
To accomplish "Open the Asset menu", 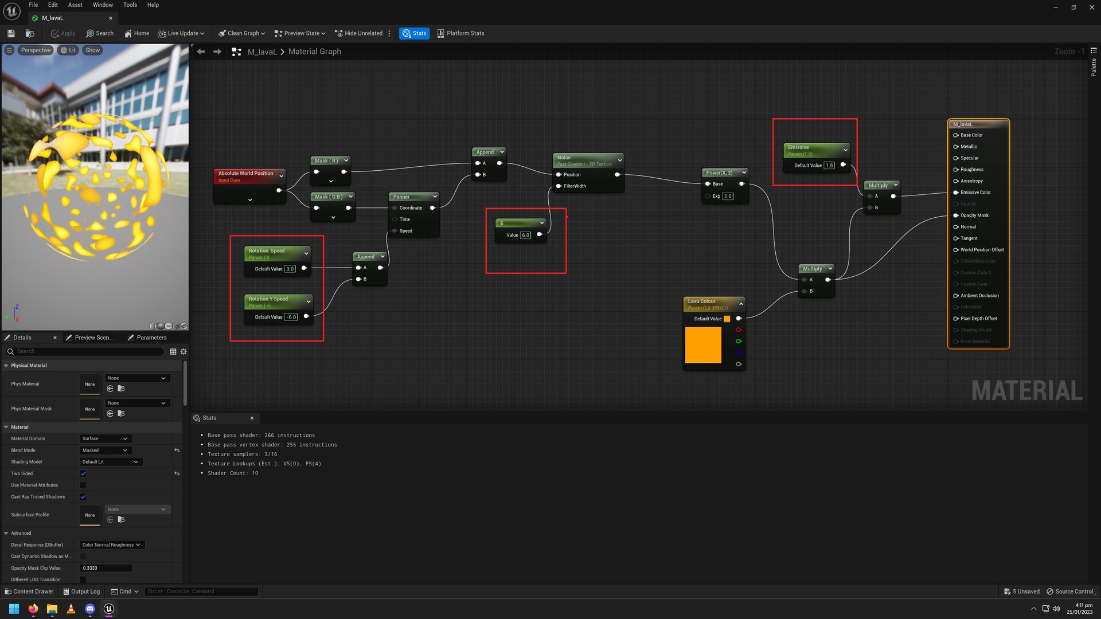I will [x=75, y=5].
